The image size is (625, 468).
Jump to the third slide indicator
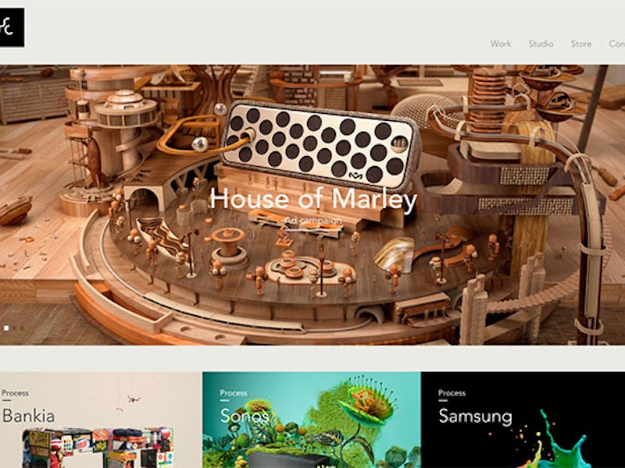click(x=22, y=328)
